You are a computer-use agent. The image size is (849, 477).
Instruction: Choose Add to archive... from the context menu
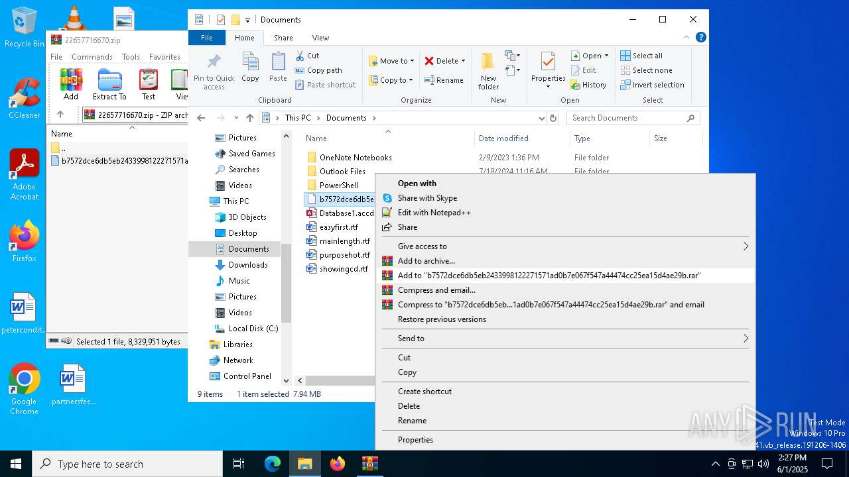pyautogui.click(x=565, y=261)
